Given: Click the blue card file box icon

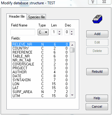Looking at the screenshot, I should pos(97,19).
